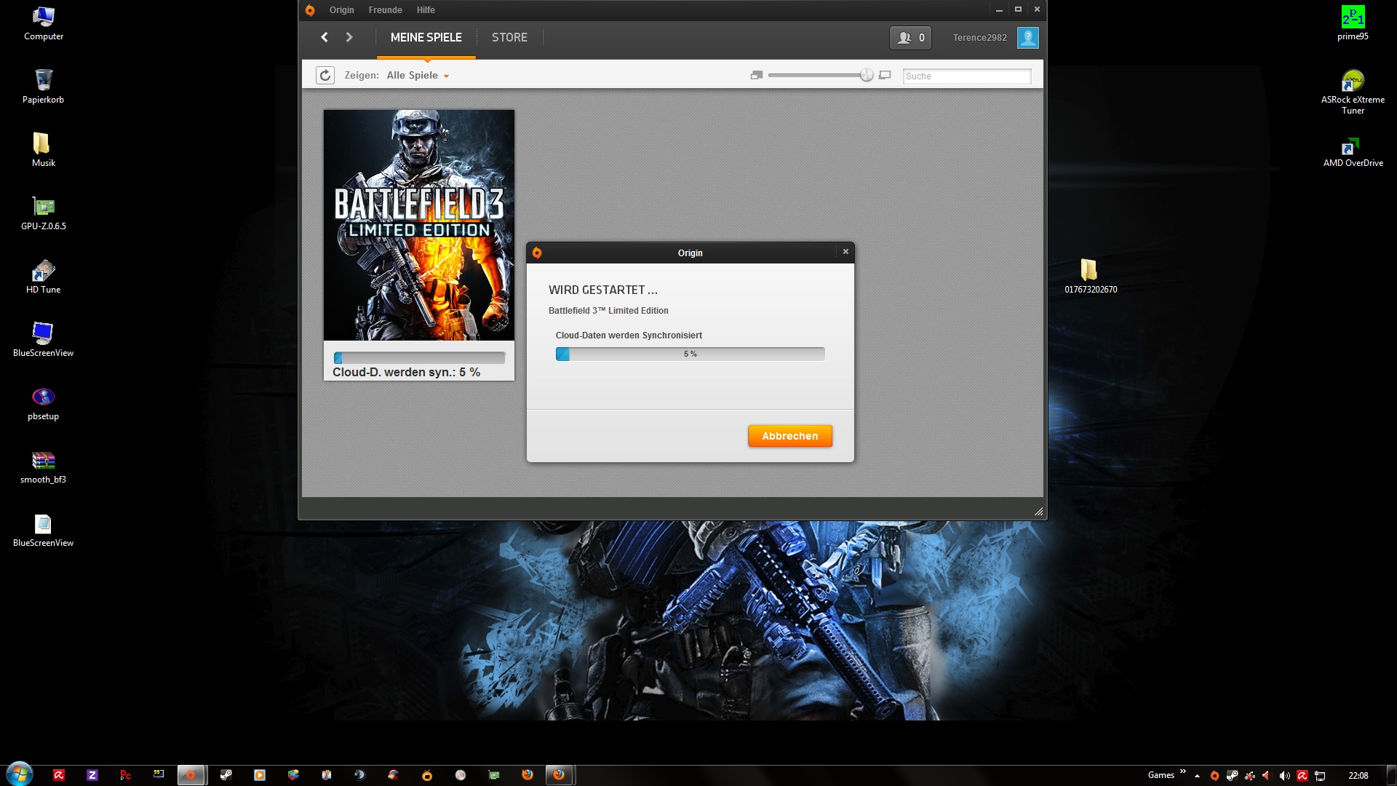Switch to the MEINE SPIELE tab
The width and height of the screenshot is (1397, 786).
pos(426,37)
